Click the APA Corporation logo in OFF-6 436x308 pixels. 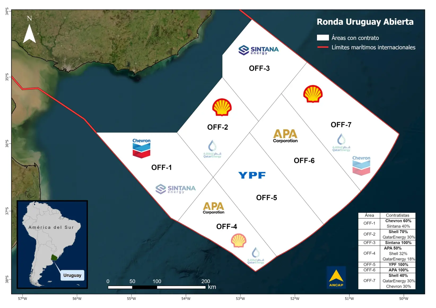click(x=285, y=136)
